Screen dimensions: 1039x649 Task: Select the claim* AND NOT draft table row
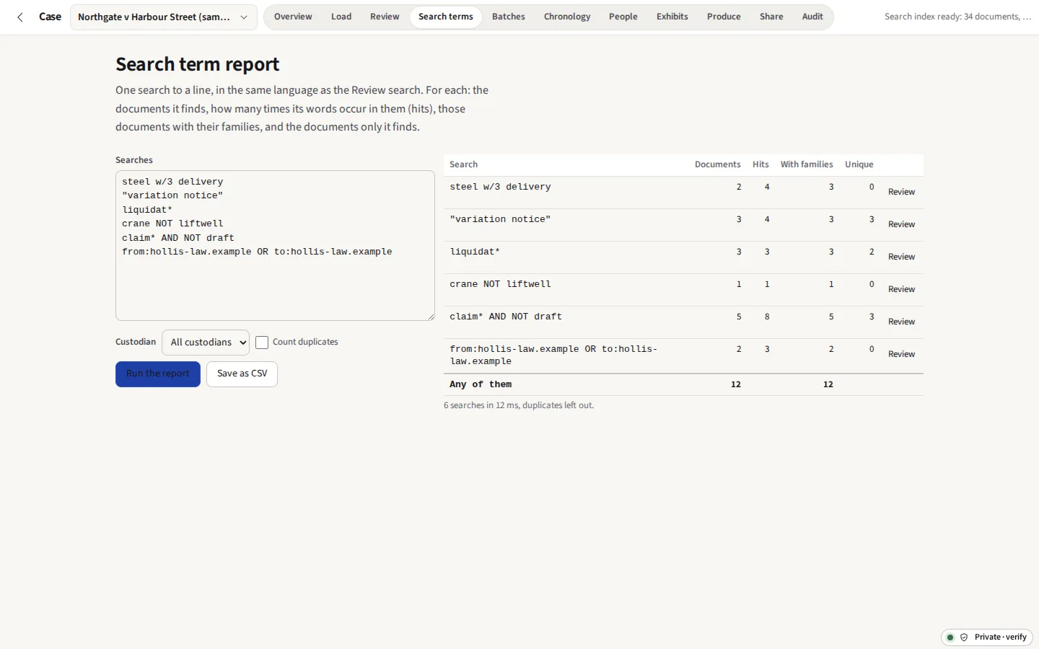[683, 322]
